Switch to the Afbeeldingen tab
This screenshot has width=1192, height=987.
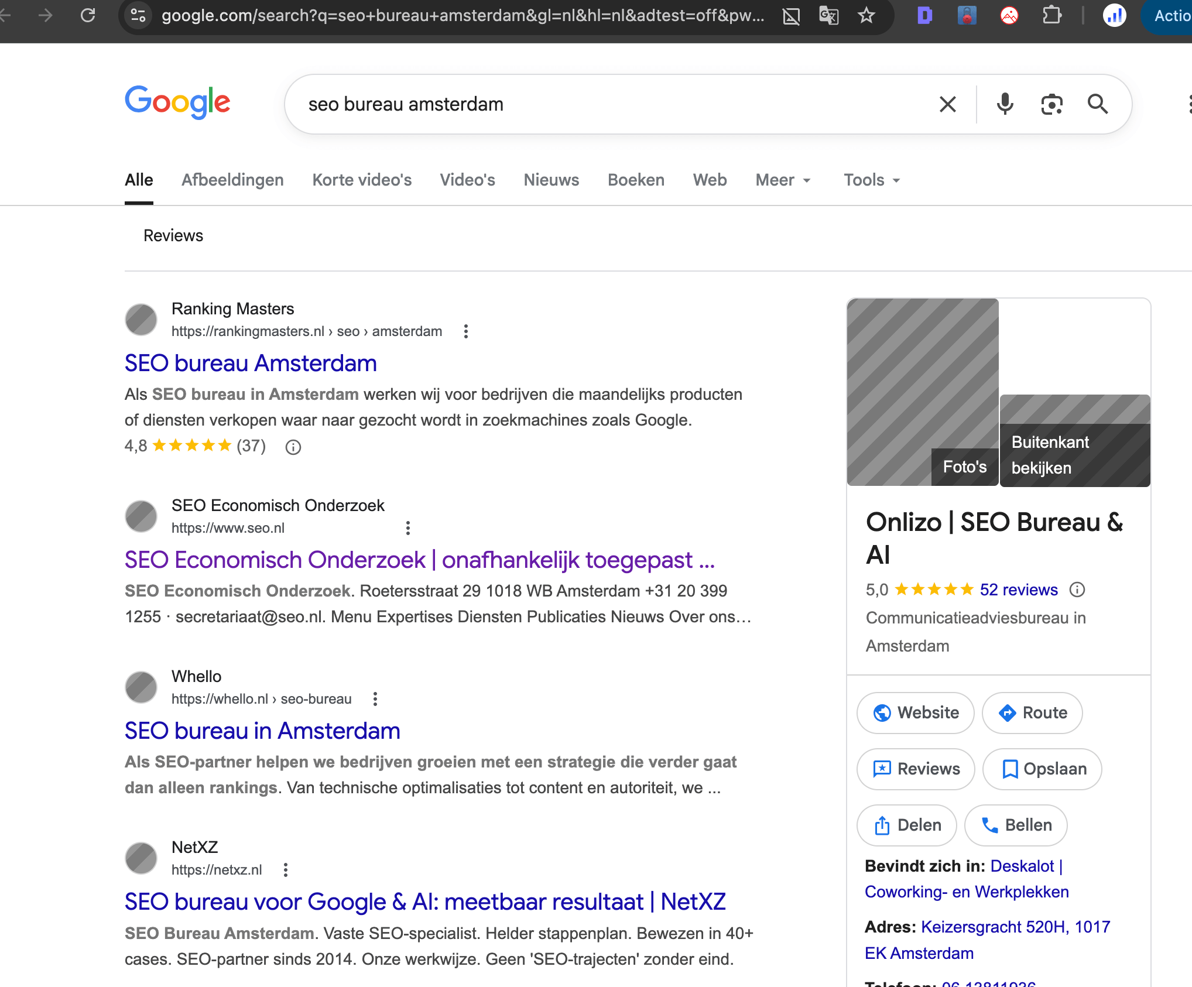(x=232, y=180)
